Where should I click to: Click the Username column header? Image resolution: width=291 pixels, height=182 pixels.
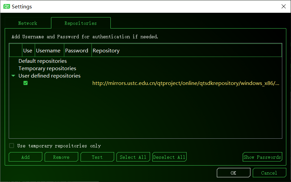click(49, 50)
